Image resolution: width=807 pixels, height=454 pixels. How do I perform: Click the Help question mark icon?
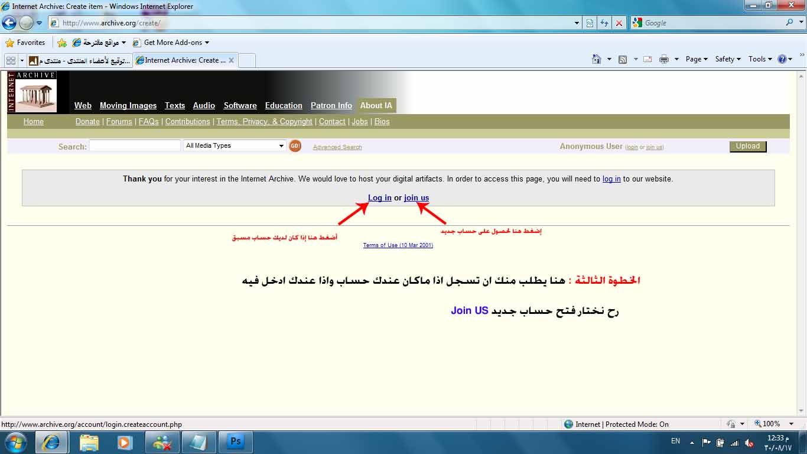coord(782,59)
